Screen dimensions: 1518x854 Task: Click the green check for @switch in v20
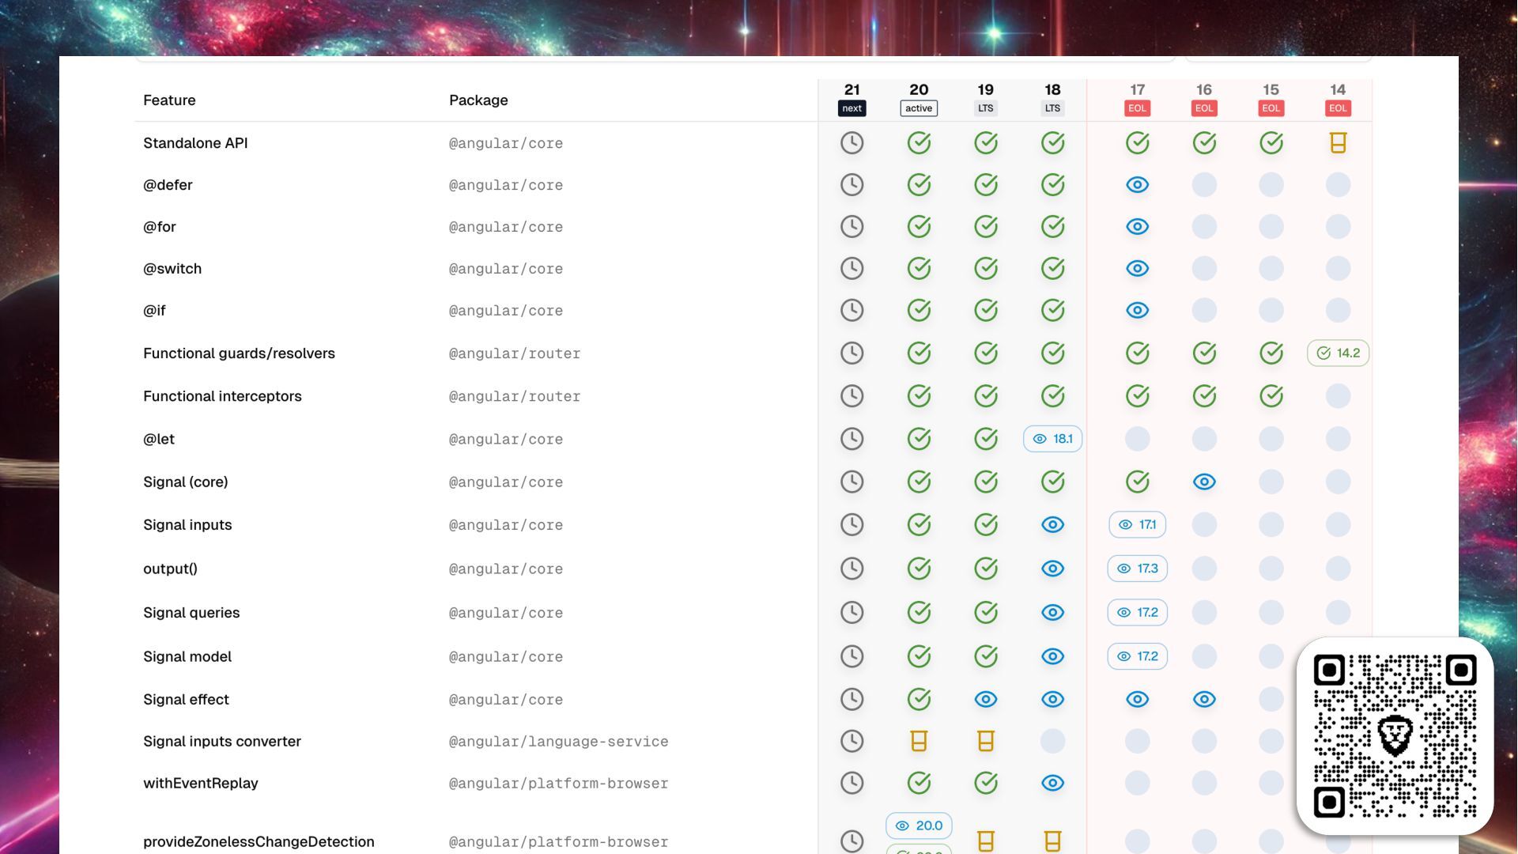coord(919,269)
